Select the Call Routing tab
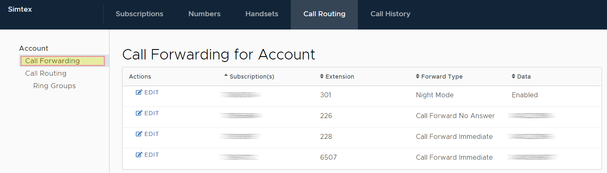607x173 pixels. 324,14
